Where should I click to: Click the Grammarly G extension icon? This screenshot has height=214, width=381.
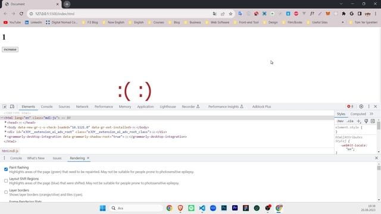coord(352,14)
